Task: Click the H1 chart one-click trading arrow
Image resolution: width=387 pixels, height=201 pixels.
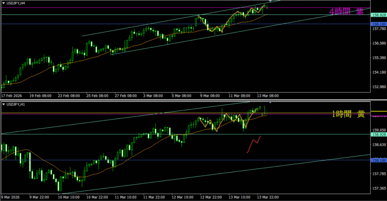Action: 3,104
